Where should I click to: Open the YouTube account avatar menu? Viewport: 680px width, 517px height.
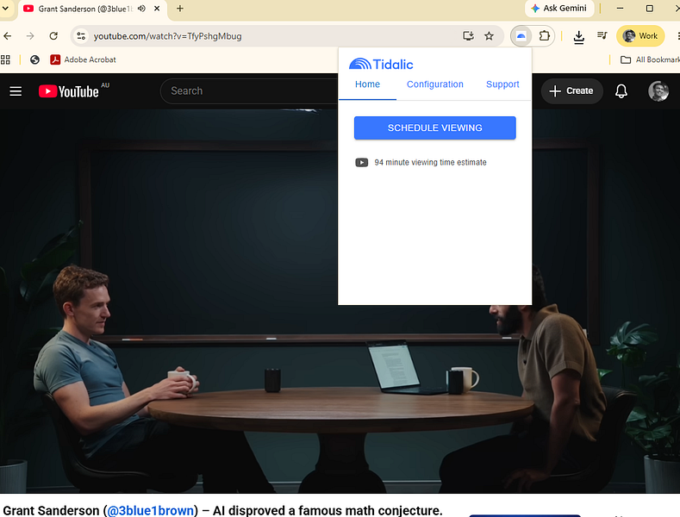pyautogui.click(x=658, y=91)
